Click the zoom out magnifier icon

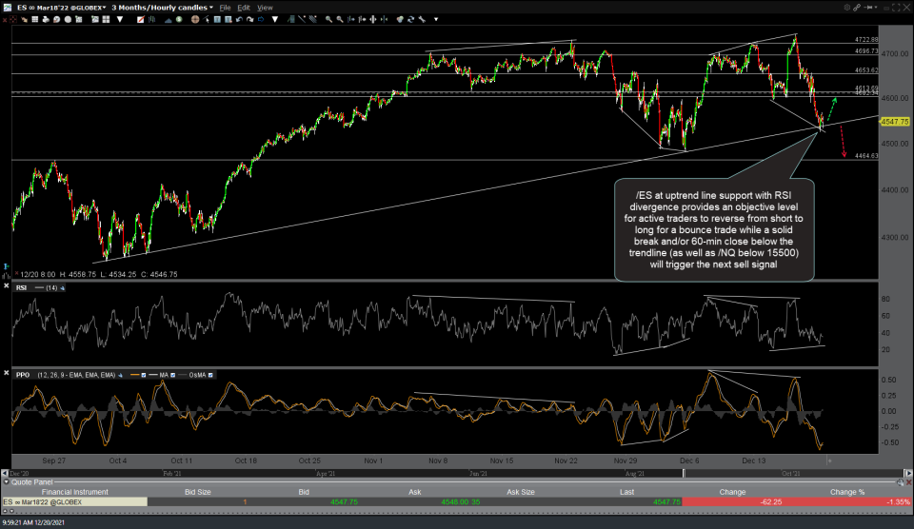pyautogui.click(x=340, y=19)
